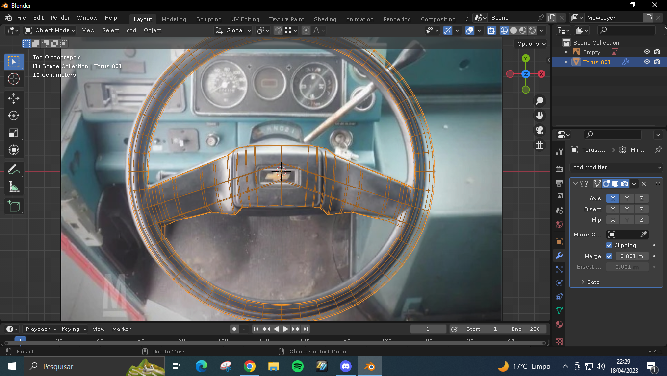
Task: Select the Measure tool
Action: click(x=14, y=187)
